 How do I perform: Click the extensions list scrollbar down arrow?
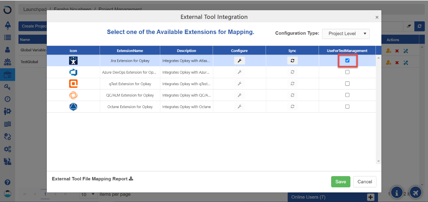click(378, 161)
